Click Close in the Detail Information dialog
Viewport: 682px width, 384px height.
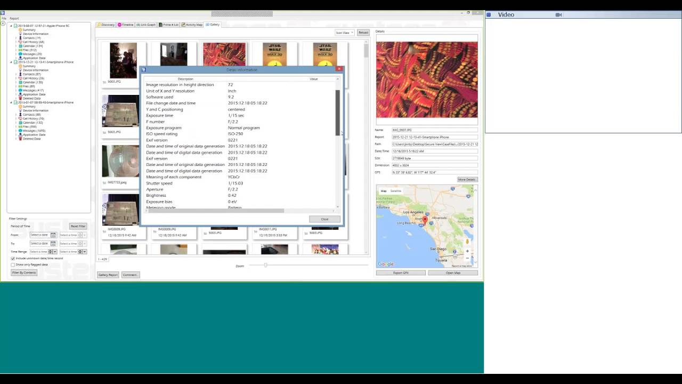coord(324,219)
